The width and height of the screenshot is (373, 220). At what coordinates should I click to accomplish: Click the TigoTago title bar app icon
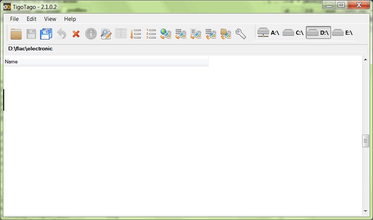pos(7,7)
